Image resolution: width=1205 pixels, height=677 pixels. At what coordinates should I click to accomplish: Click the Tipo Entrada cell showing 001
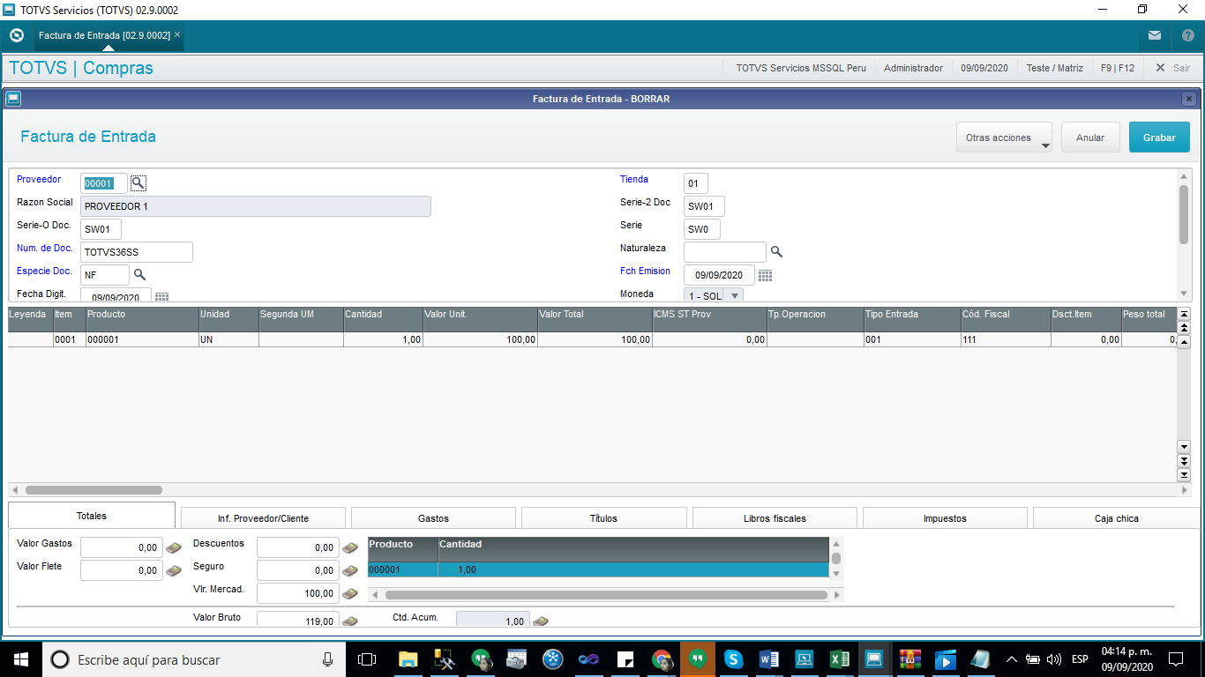[x=912, y=339]
